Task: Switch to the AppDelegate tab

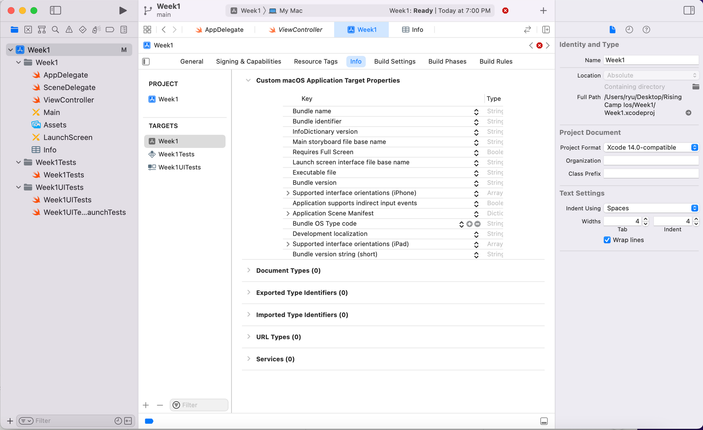Action: coord(220,29)
